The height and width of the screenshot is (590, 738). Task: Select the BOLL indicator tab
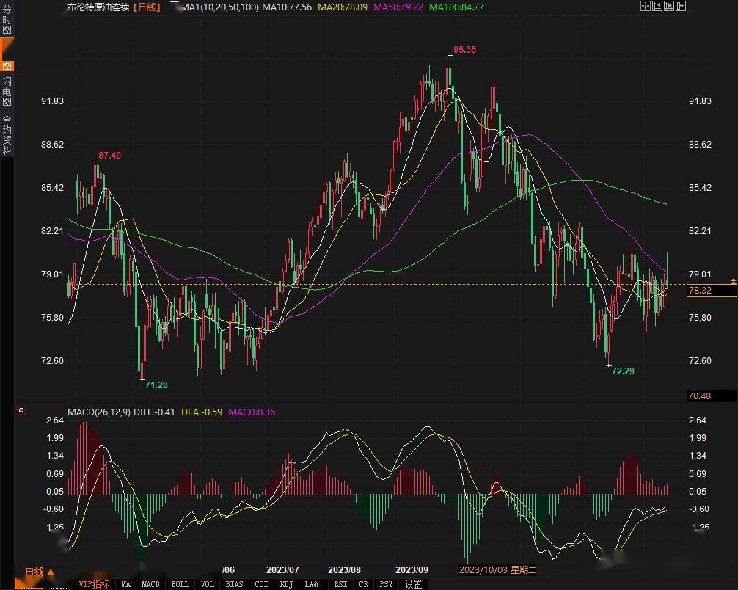pyautogui.click(x=180, y=584)
